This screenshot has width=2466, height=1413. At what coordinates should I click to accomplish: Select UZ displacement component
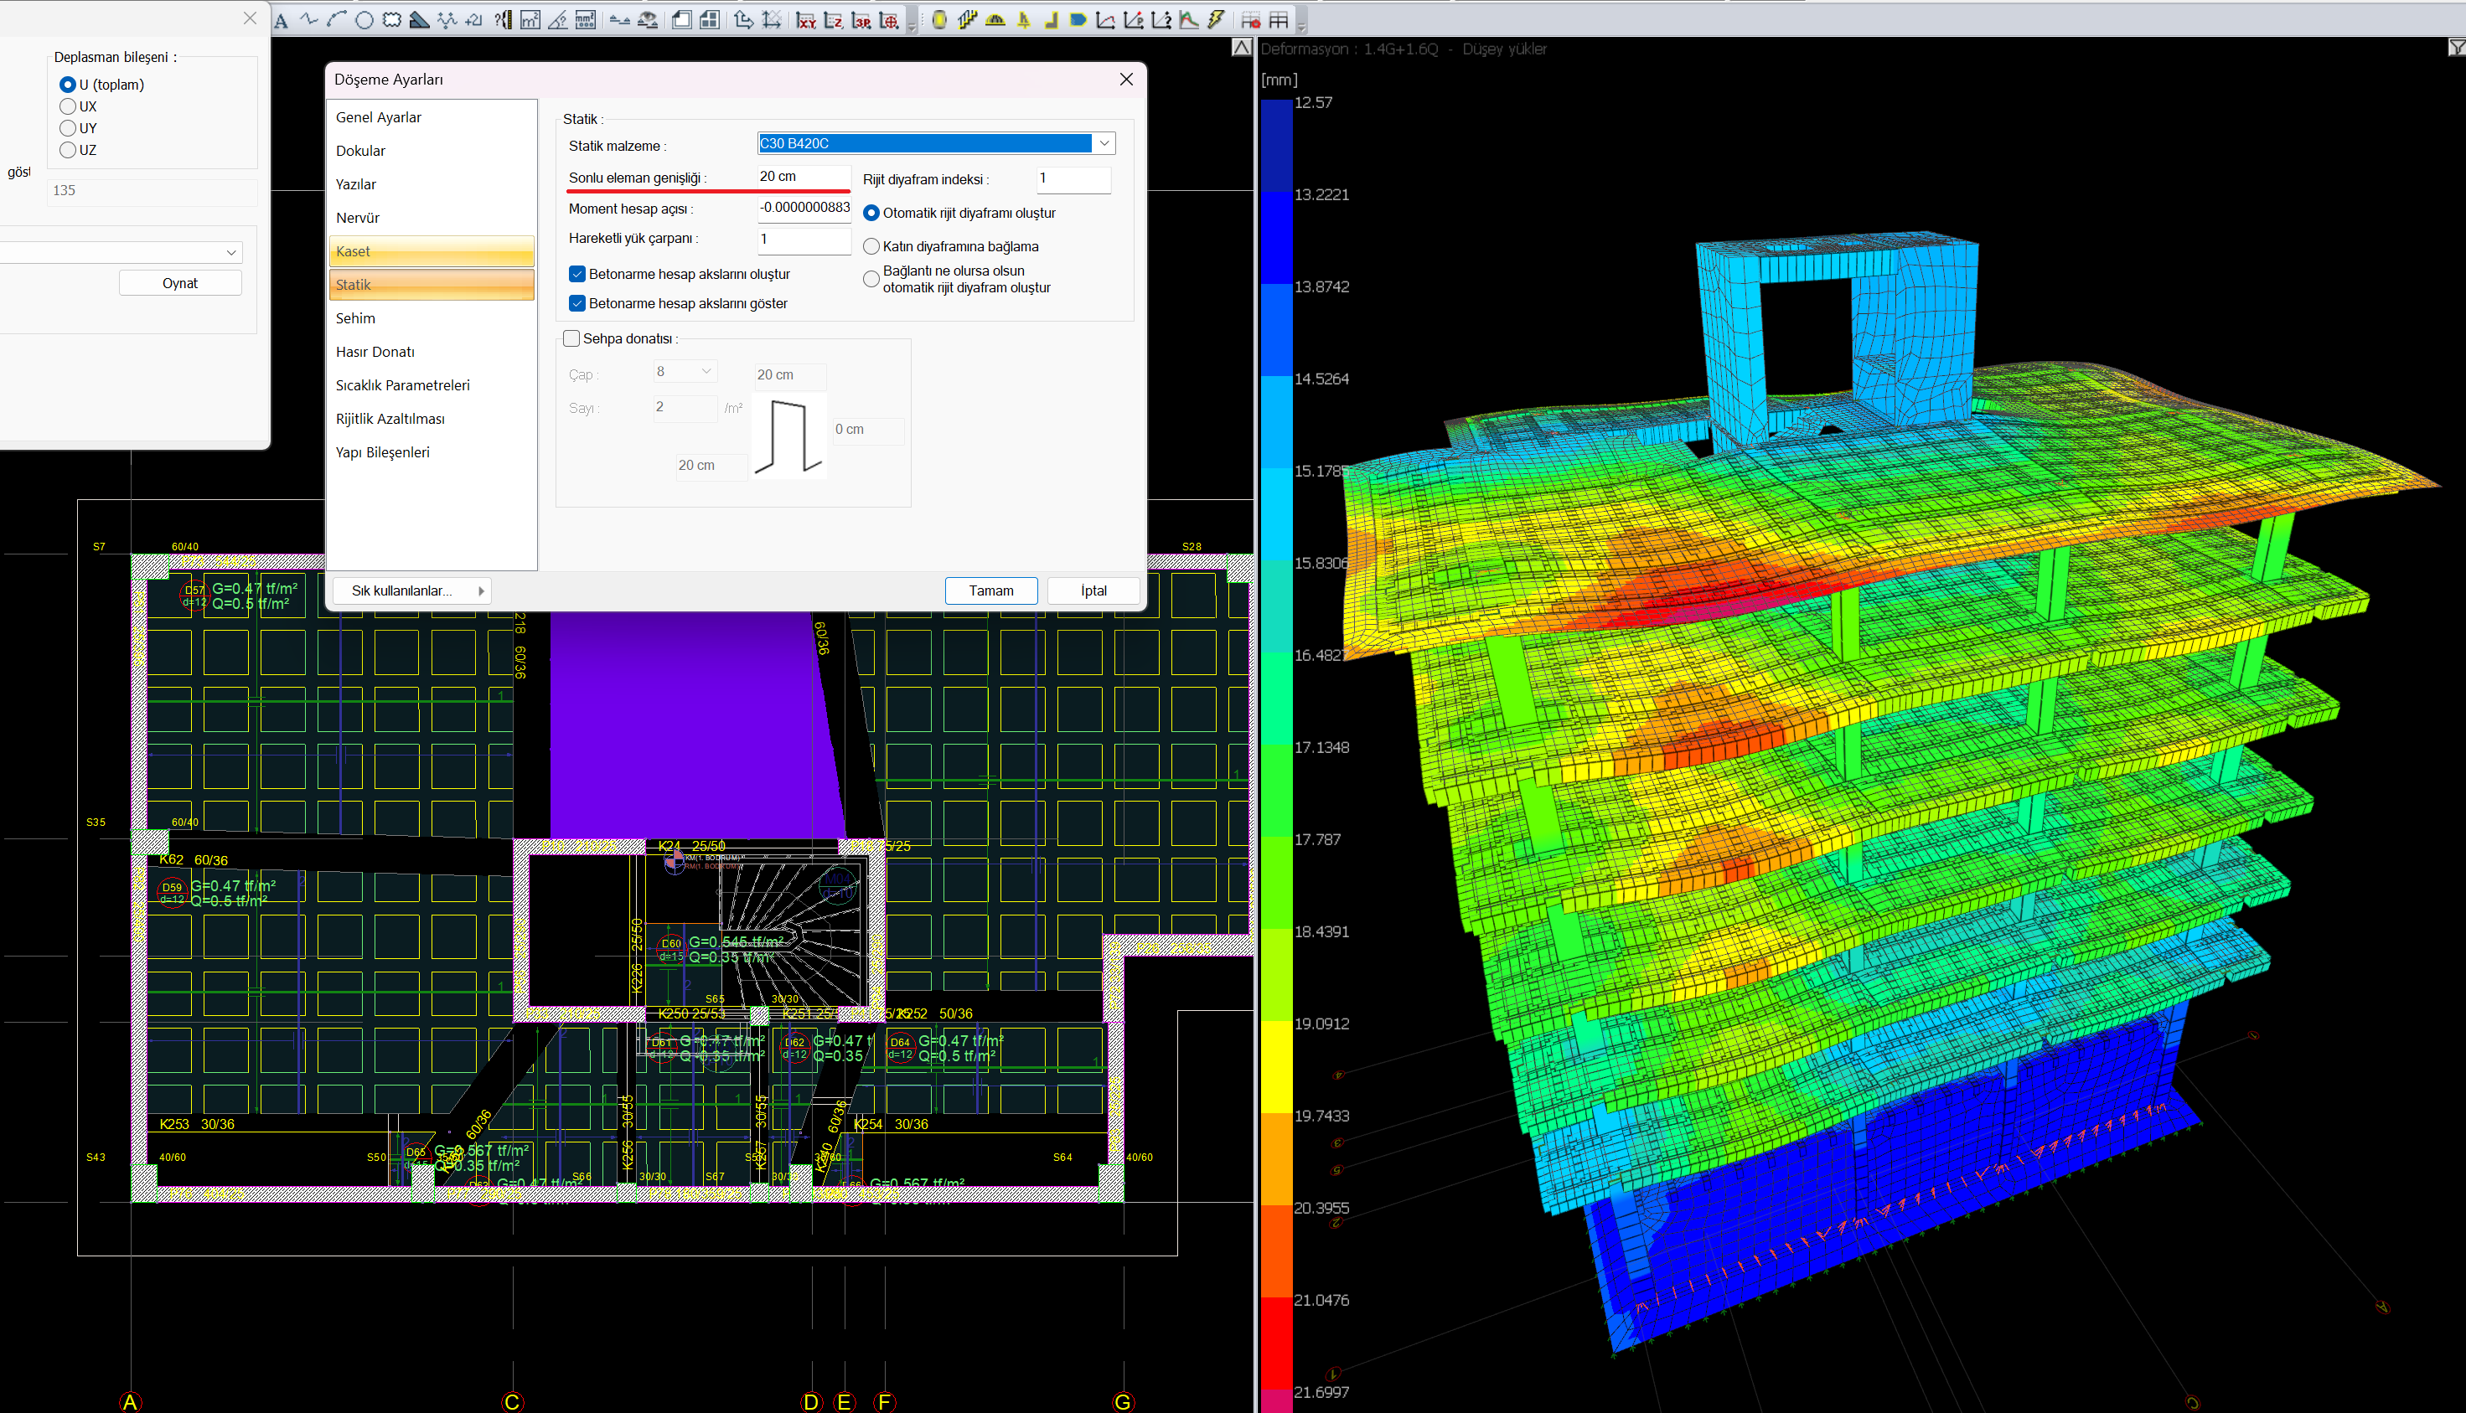(x=68, y=151)
